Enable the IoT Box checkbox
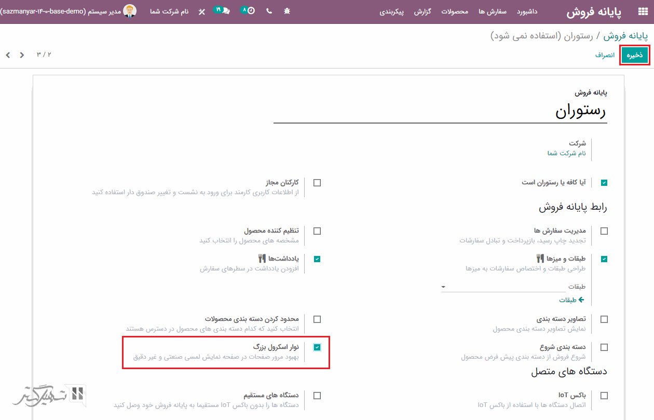 coord(604,396)
